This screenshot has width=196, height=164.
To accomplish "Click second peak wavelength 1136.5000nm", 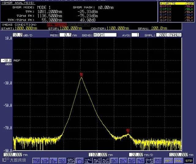I will coord(50,16).
